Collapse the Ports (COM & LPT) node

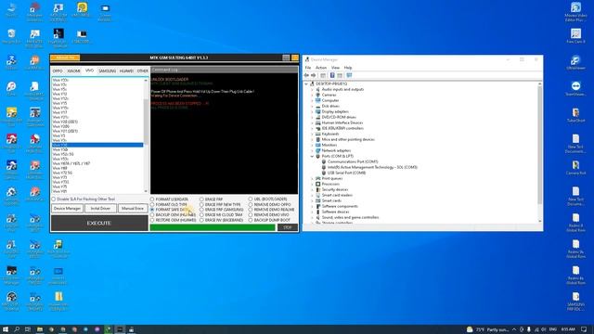312,156
